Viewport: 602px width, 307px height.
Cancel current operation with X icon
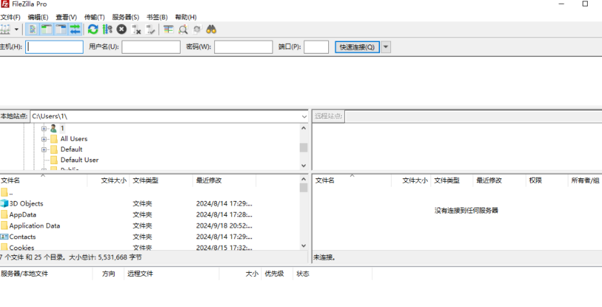click(121, 29)
